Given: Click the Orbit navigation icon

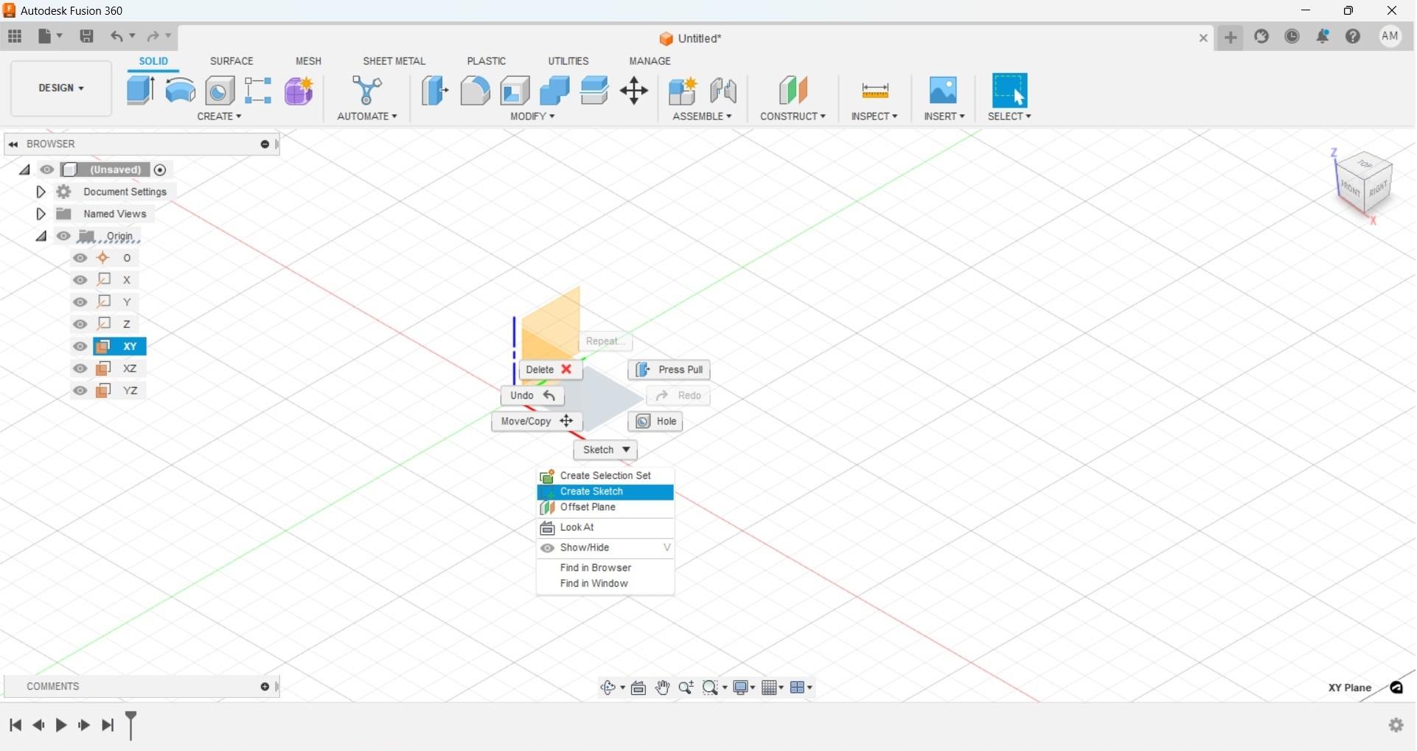Looking at the screenshot, I should click(609, 688).
